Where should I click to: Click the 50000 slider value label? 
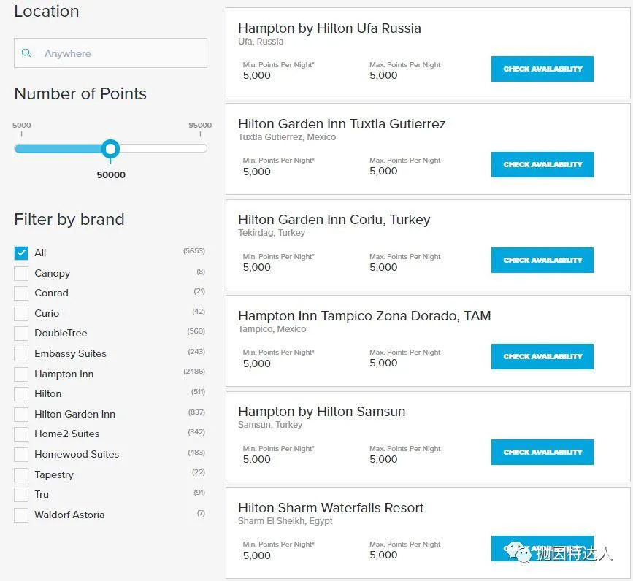[x=111, y=174]
